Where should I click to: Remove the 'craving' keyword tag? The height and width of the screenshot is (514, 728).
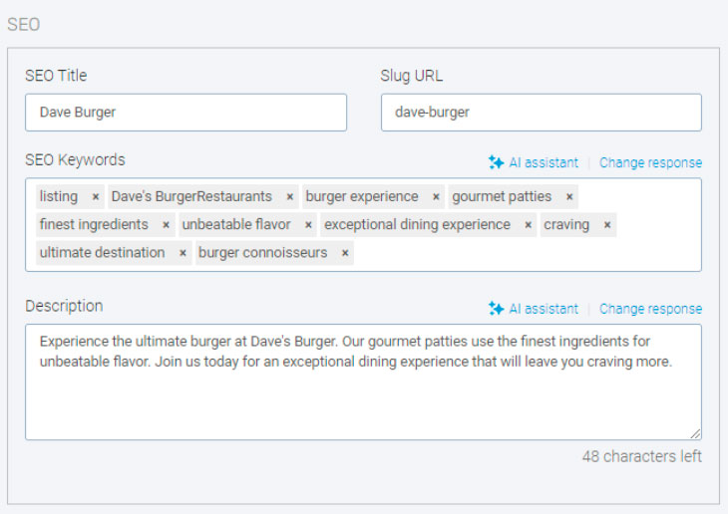[x=607, y=225]
